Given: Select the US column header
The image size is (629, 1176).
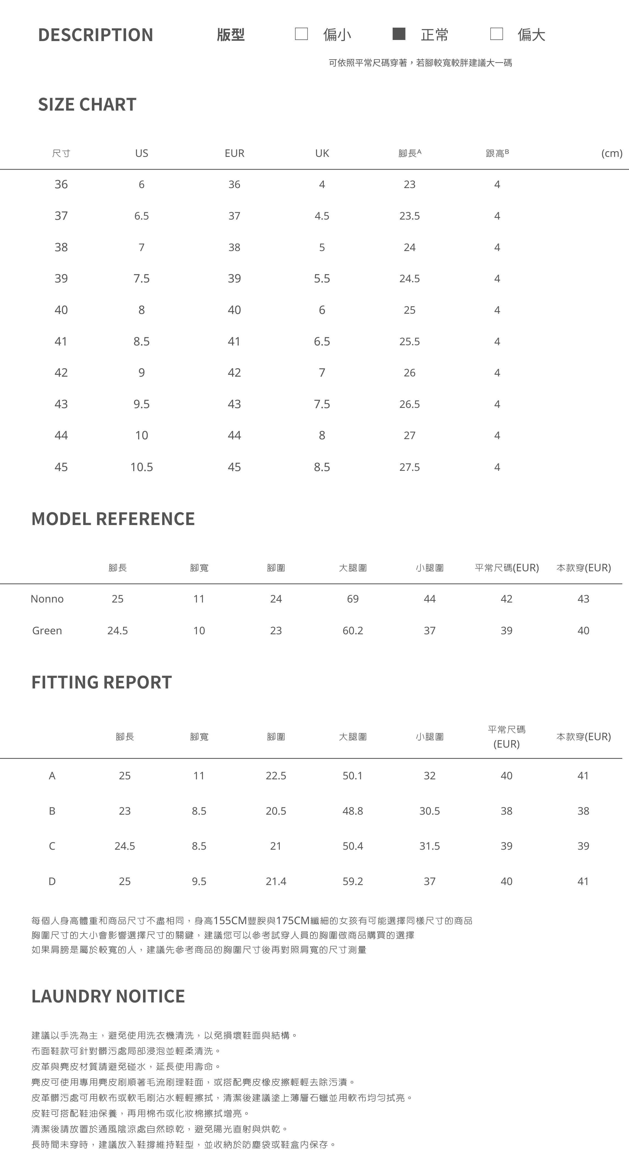Looking at the screenshot, I should (141, 153).
